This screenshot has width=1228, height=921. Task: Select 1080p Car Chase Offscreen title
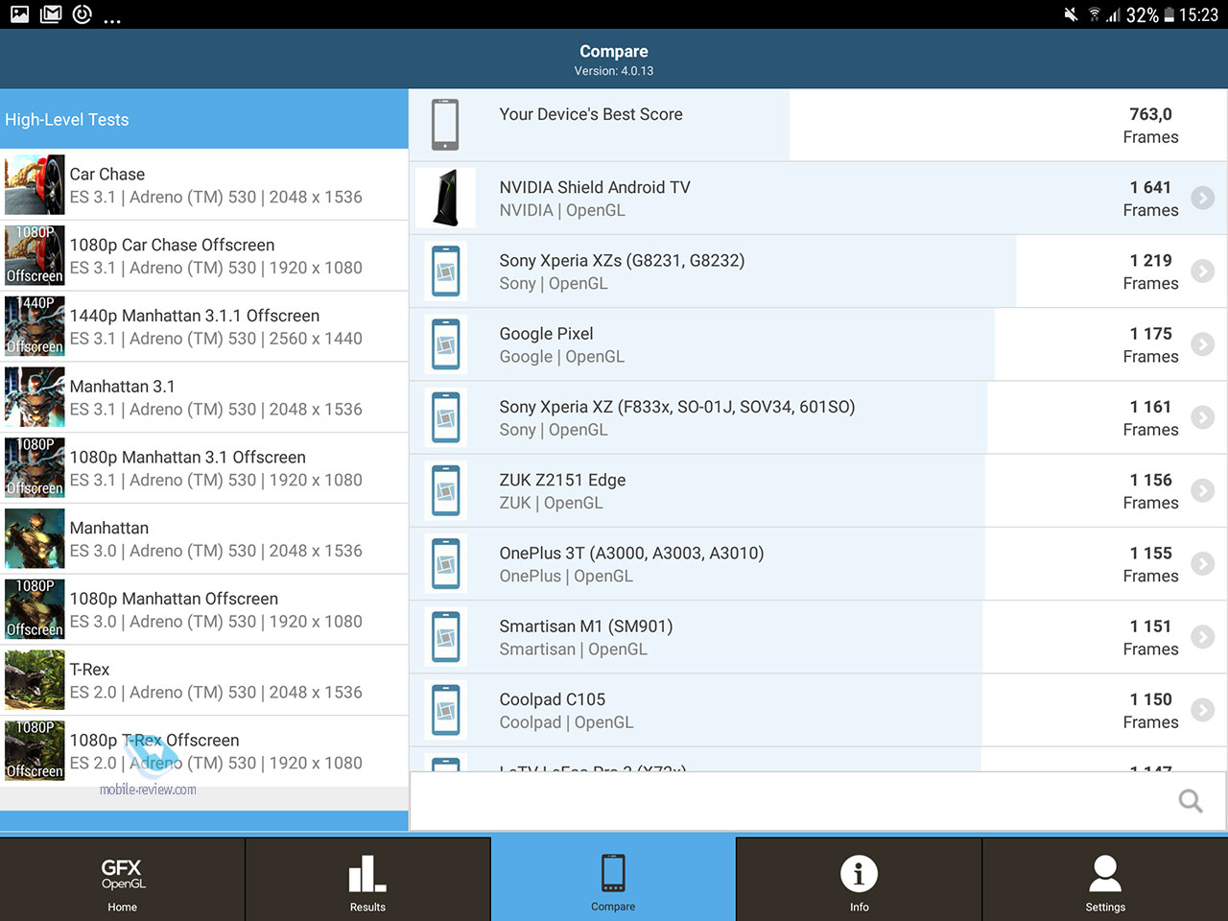click(172, 245)
